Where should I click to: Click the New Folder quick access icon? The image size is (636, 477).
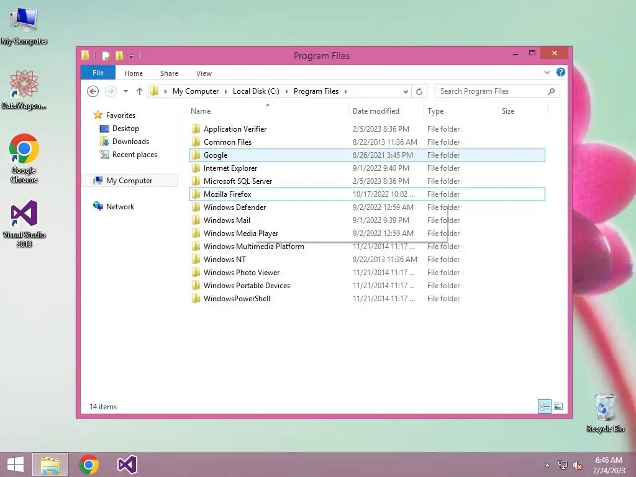click(x=119, y=55)
